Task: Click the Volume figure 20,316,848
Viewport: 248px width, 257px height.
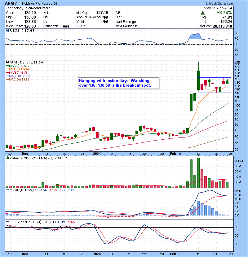Action: 222,26
